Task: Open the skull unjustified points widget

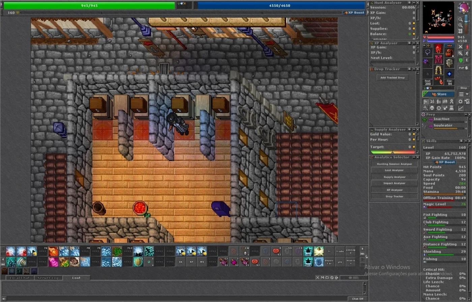Action: (x=432, y=108)
